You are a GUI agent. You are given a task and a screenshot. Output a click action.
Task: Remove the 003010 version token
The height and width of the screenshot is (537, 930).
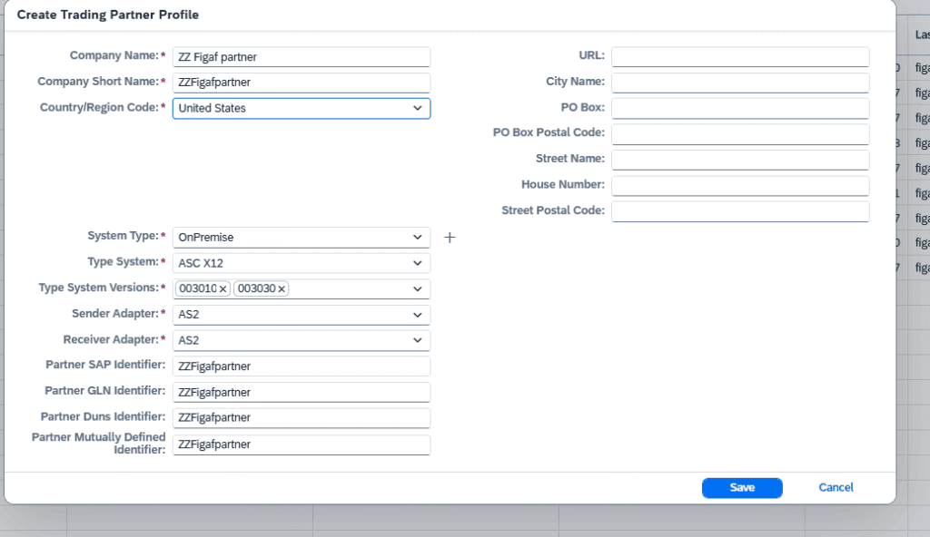223,289
